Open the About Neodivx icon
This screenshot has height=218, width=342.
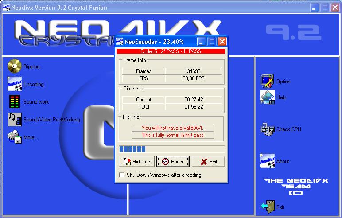(x=268, y=161)
